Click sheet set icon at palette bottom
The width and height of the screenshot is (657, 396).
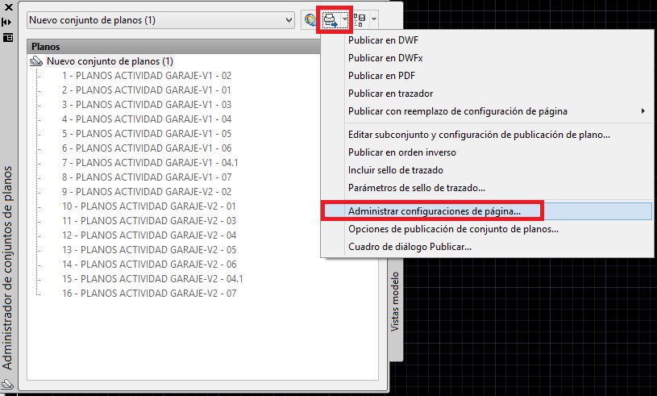click(x=6, y=385)
